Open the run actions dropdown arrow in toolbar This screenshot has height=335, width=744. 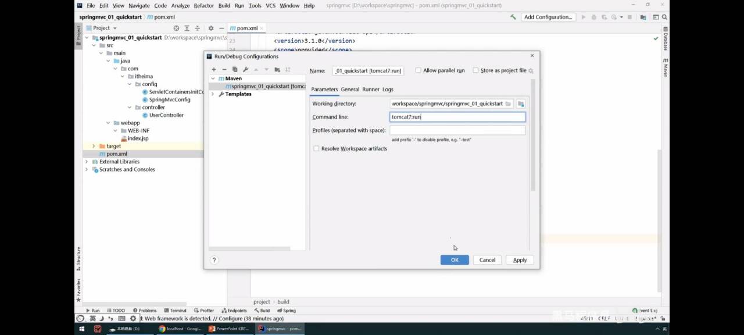tap(621, 17)
